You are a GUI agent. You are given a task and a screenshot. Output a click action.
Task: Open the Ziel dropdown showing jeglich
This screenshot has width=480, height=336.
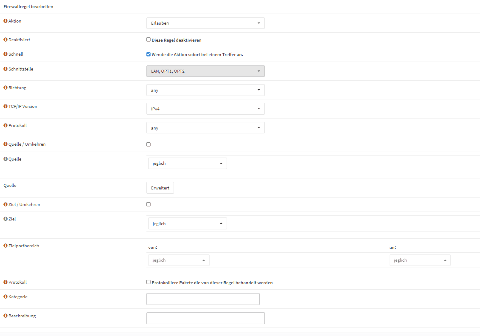(x=187, y=223)
